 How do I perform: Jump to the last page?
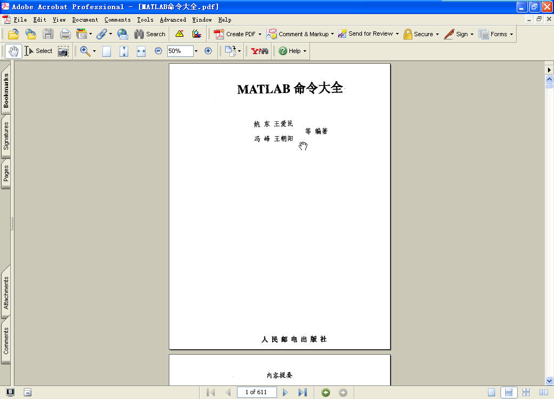(302, 393)
